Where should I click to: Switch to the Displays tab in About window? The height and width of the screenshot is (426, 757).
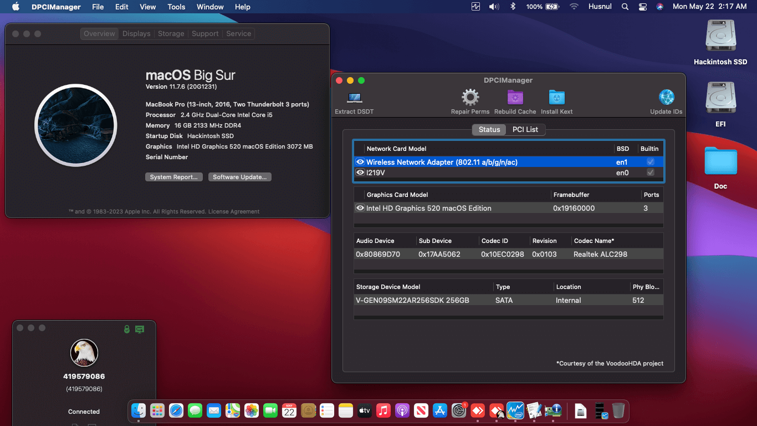point(136,33)
